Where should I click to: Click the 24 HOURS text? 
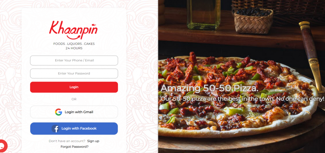pyautogui.click(x=74, y=48)
